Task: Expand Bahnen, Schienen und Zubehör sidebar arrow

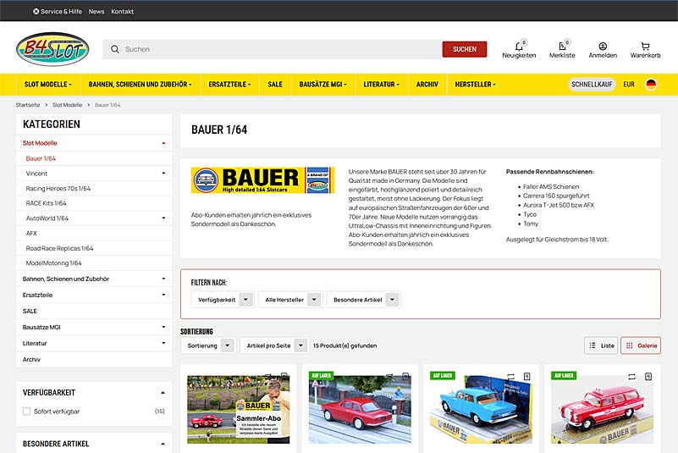Action: [163, 279]
